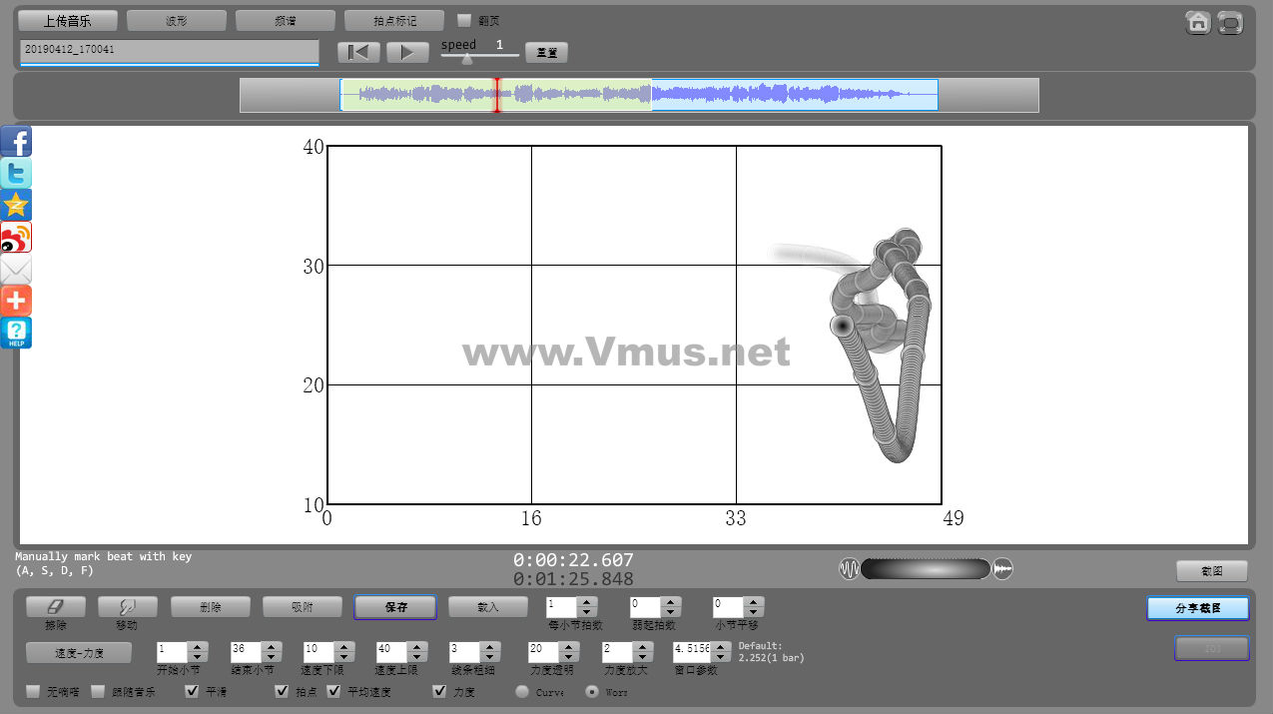Enable the 翻页 page-flip checkbox
Screen dimensions: 1273x714
tap(464, 21)
